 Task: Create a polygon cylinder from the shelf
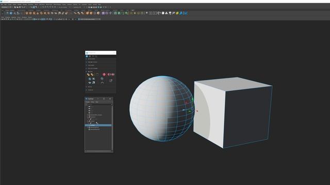pyautogui.click(x=34, y=13)
